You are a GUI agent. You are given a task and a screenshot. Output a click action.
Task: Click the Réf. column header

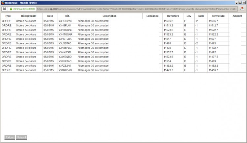pos(67,16)
